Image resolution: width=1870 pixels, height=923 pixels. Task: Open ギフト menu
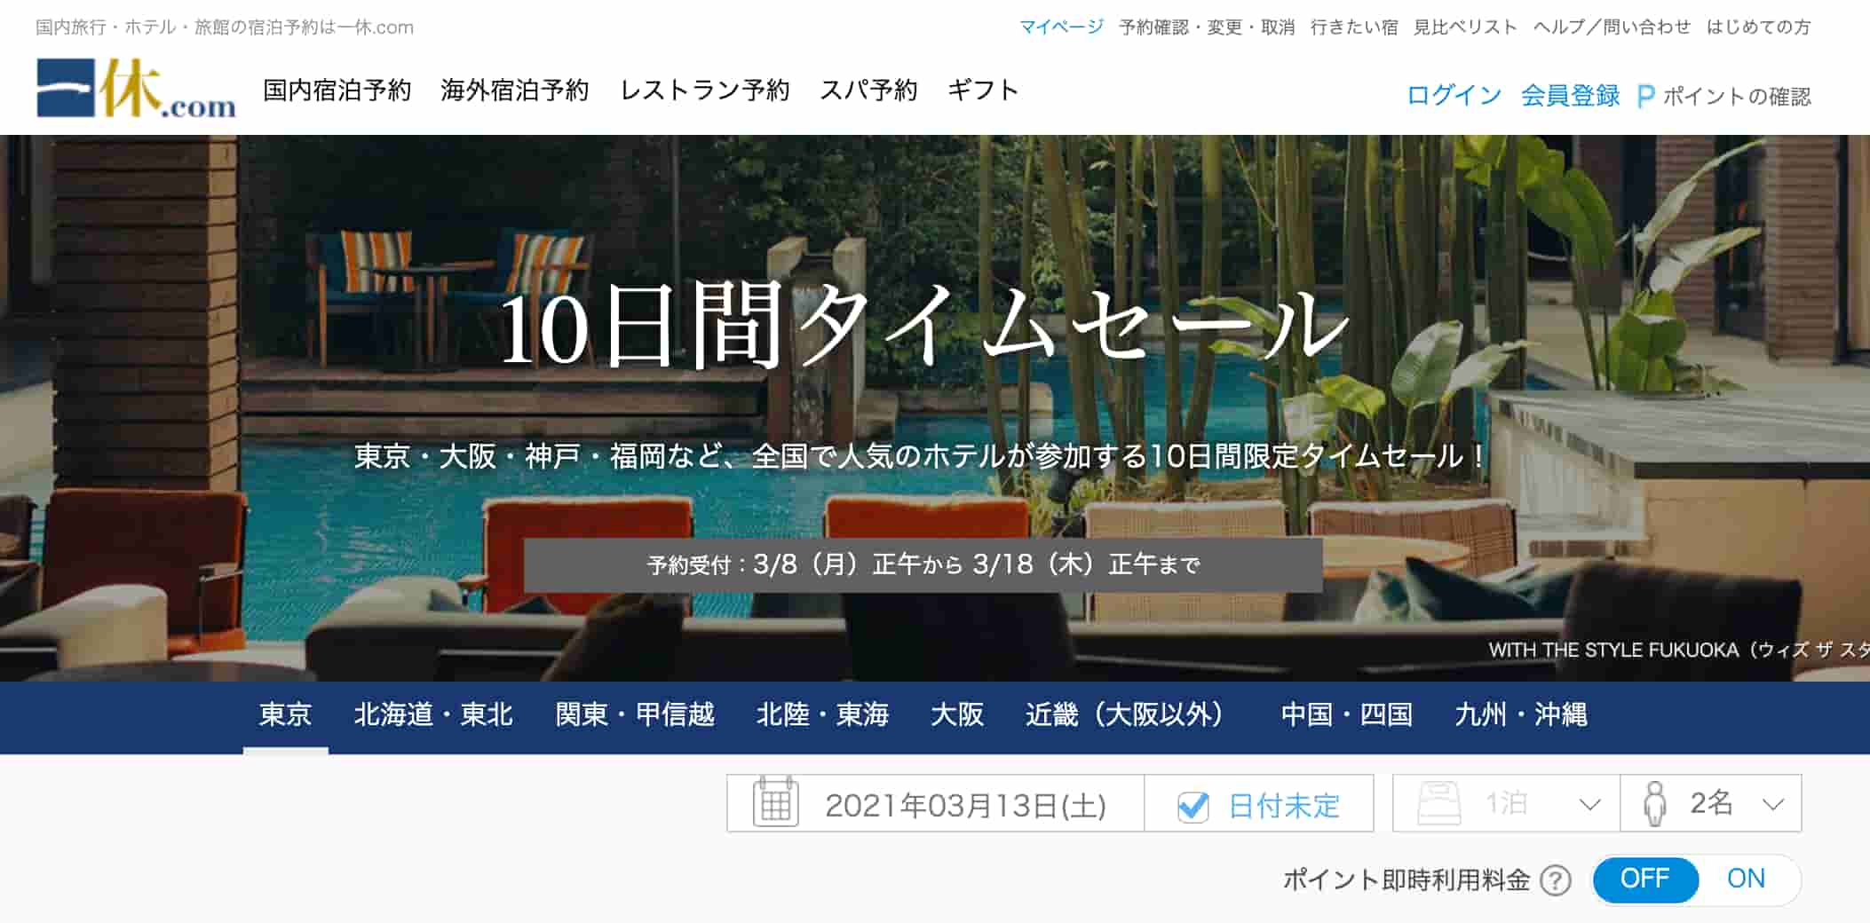(983, 90)
